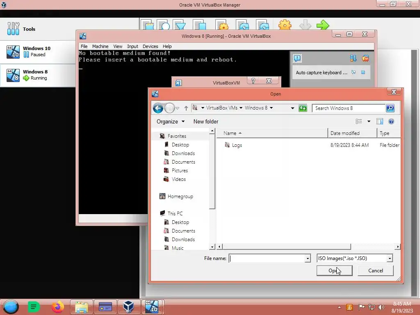Open the Help menu in VM window
The width and height of the screenshot is (420, 315).
click(x=167, y=46)
